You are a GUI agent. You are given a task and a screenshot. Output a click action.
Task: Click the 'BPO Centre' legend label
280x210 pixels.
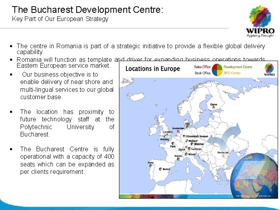pyautogui.click(x=232, y=73)
